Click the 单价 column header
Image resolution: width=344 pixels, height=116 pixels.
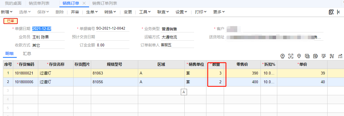302,65
